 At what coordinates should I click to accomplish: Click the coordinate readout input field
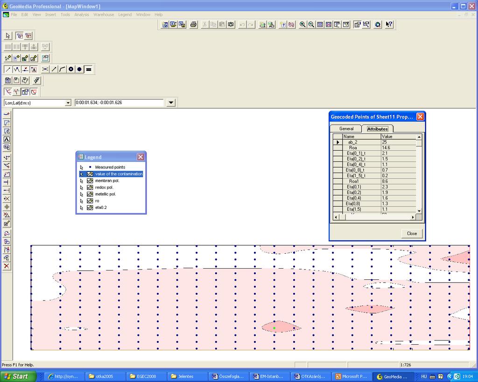tap(120, 103)
